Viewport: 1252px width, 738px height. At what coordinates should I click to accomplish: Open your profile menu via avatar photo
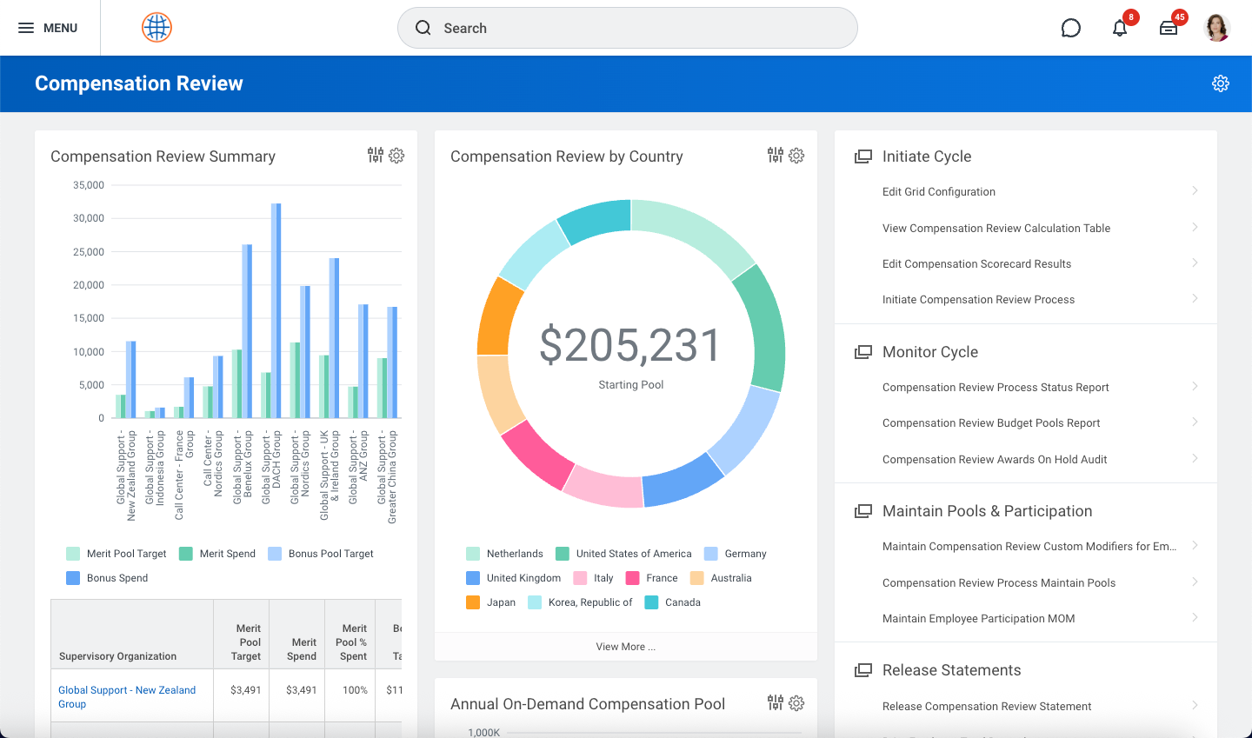pyautogui.click(x=1217, y=27)
